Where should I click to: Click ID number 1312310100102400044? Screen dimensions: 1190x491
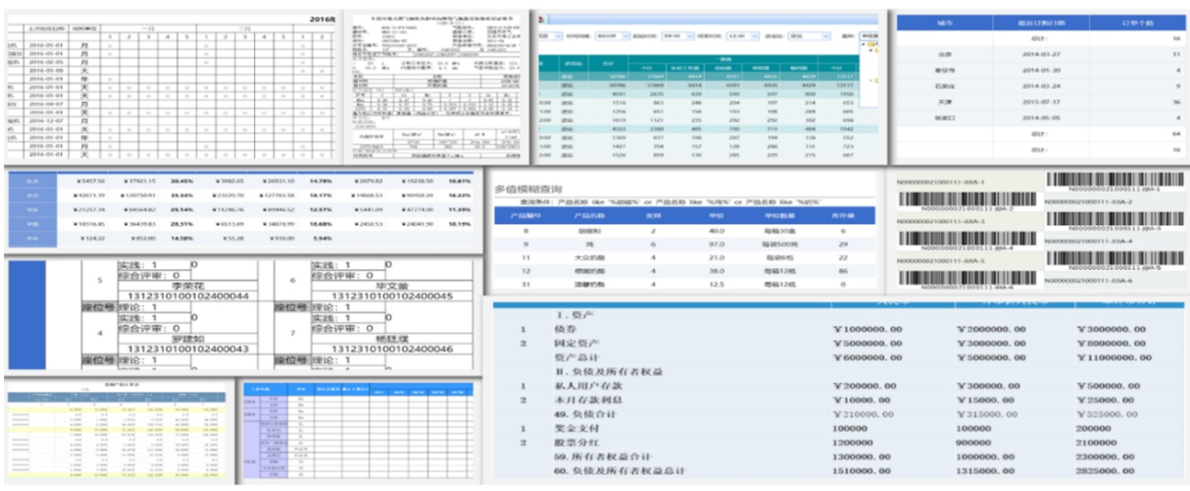tap(187, 297)
